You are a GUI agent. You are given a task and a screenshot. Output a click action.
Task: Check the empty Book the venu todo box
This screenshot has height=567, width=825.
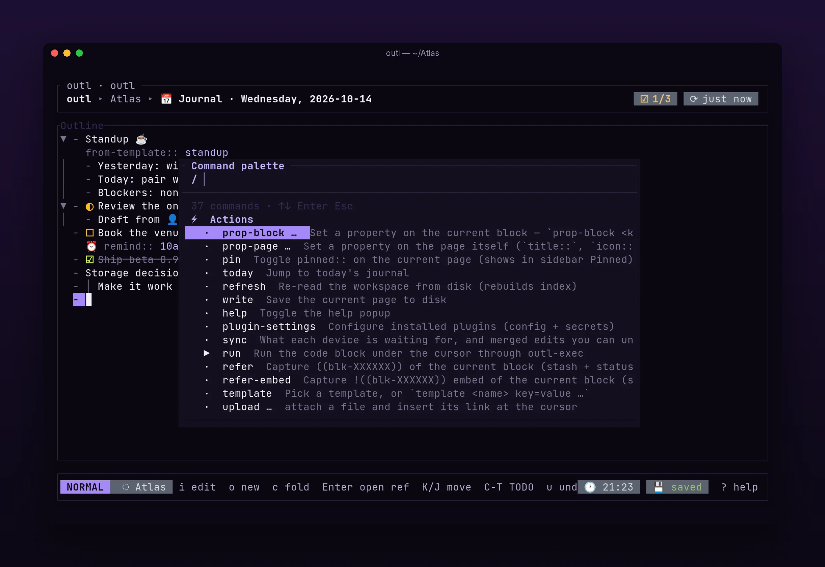pos(90,233)
